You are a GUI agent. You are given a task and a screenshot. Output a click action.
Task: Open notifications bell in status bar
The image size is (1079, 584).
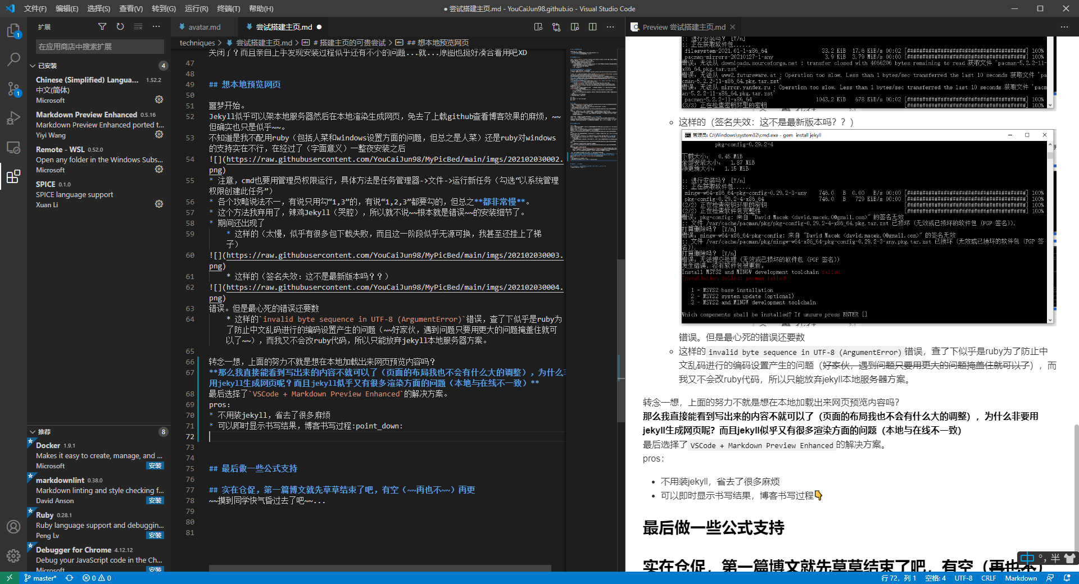tap(1067, 578)
